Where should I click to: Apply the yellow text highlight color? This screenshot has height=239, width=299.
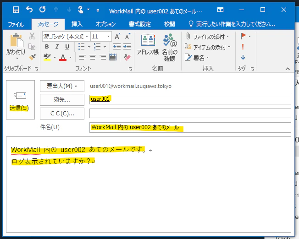click(x=47, y=57)
